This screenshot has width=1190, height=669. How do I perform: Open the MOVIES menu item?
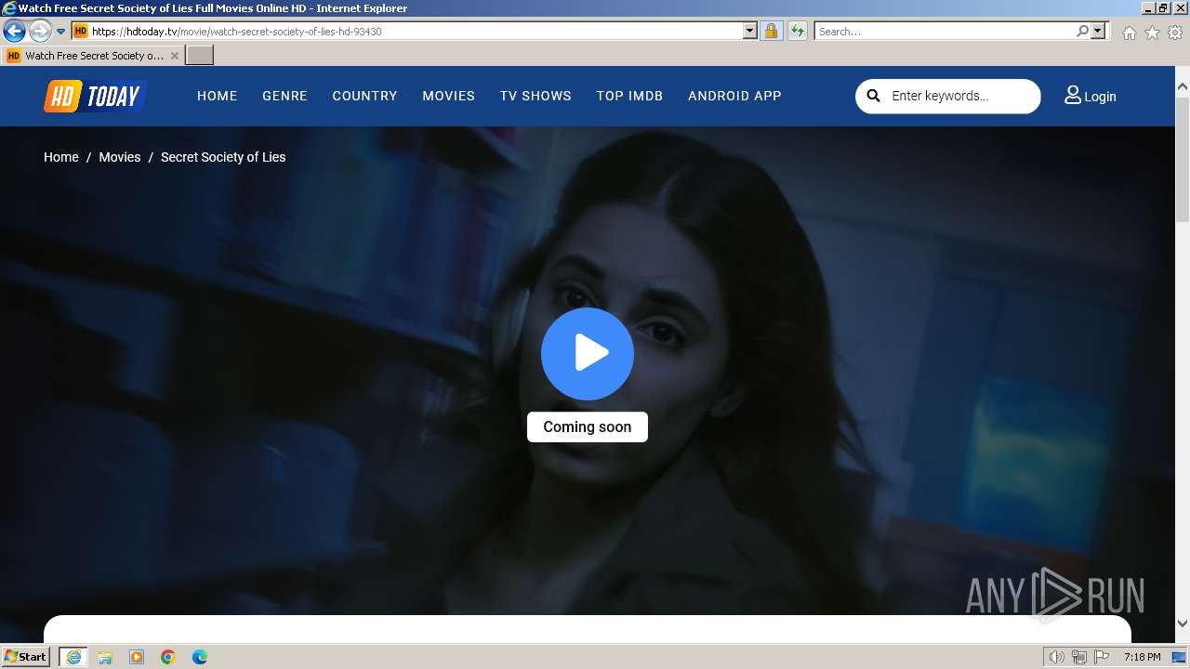(448, 96)
